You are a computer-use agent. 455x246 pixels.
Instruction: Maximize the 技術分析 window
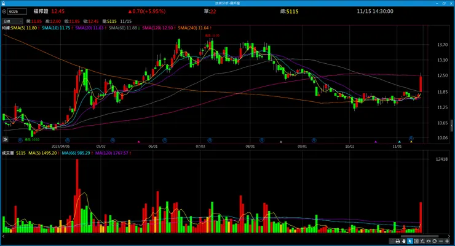pos(444,3)
